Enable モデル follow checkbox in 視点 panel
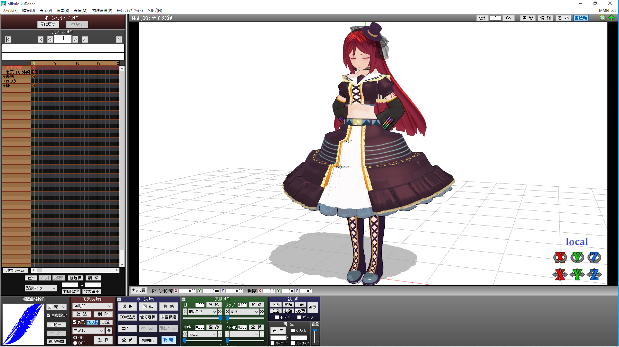 [277, 317]
